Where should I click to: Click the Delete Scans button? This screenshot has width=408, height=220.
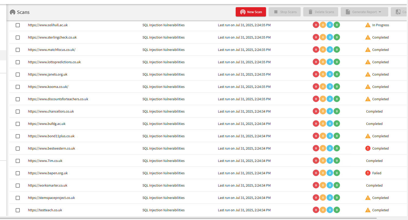tap(321, 12)
